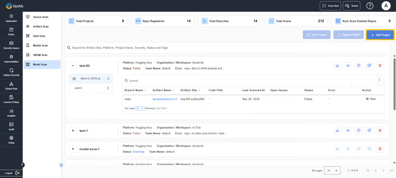The width and height of the screenshot is (396, 178).
Task: Click the user avatar icon
Action: point(386,6)
